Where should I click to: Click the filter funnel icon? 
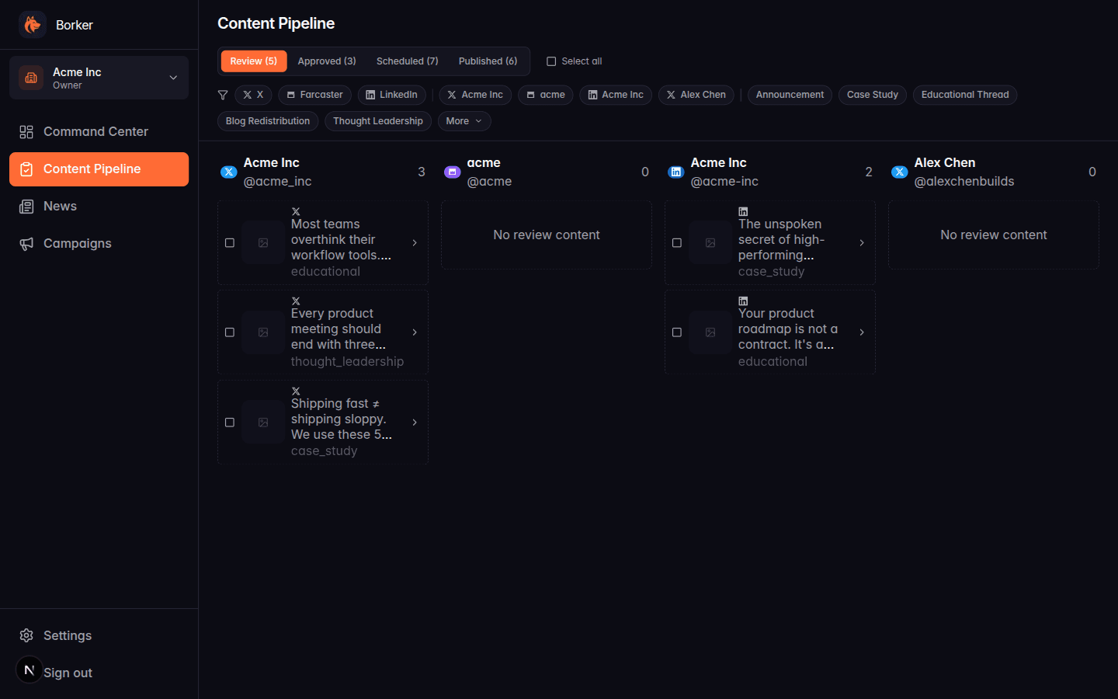[223, 95]
